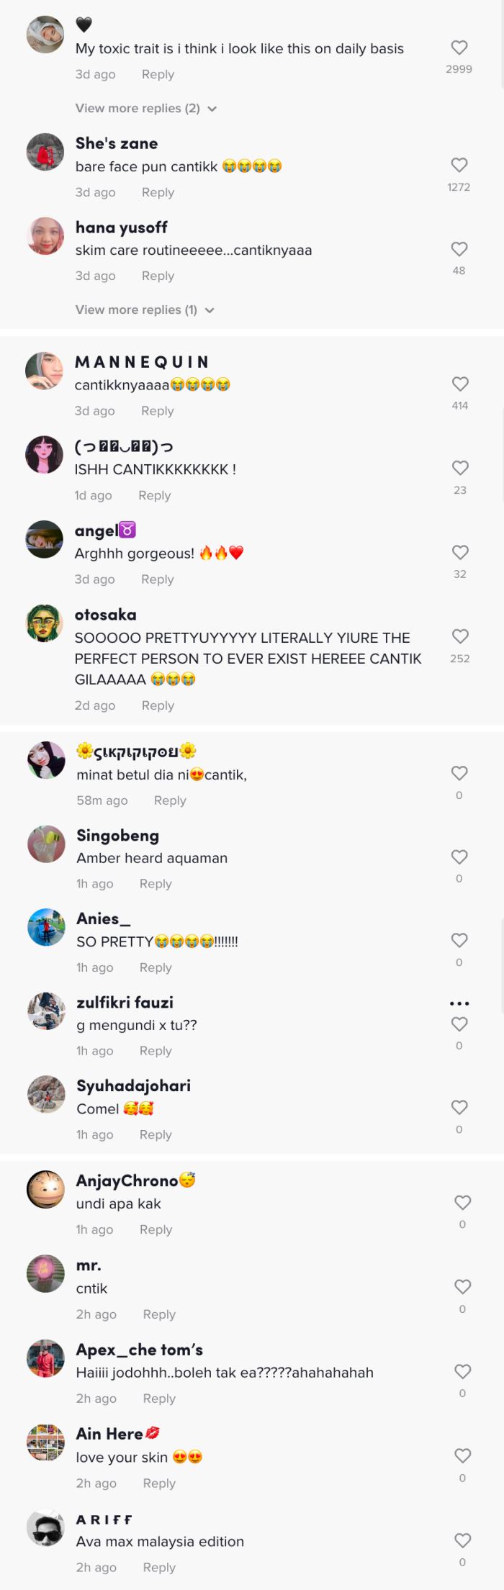504x1590 pixels.
Task: Open otosaka's profile picture
Action: pyautogui.click(x=45, y=623)
